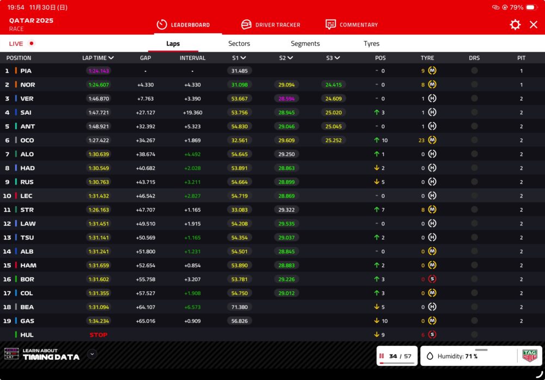Click Verstappen's hard tyre icon
545x380 pixels.
click(x=432, y=99)
